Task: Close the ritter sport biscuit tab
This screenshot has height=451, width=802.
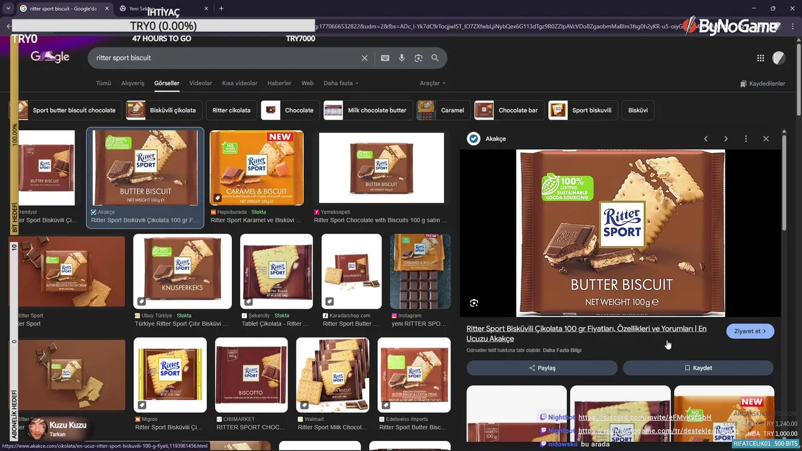Action: coord(107,8)
